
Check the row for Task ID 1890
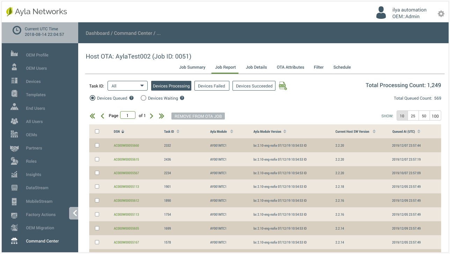pos(97,200)
